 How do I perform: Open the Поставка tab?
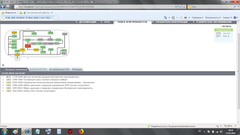[77, 70]
